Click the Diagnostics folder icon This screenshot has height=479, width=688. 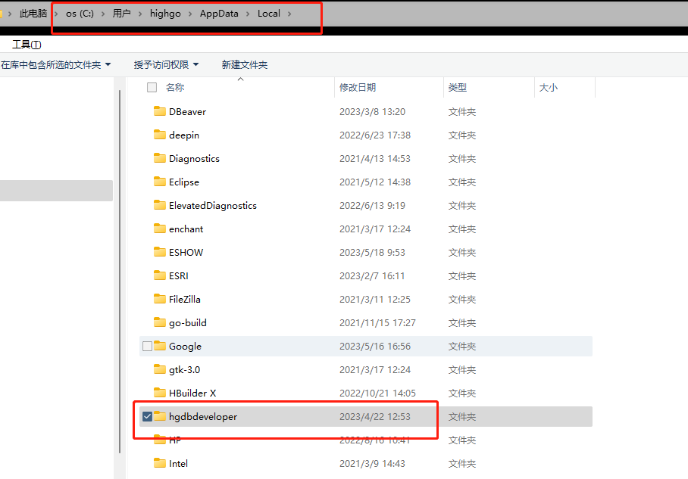[x=160, y=158]
